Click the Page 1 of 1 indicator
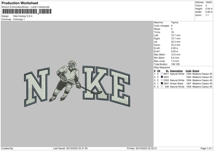214x151 pixels. (207, 149)
